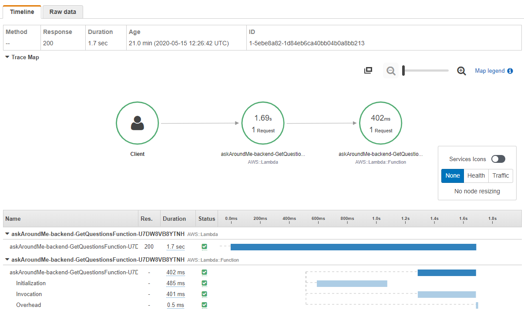
Task: Select the Timeline tab
Action: click(22, 12)
